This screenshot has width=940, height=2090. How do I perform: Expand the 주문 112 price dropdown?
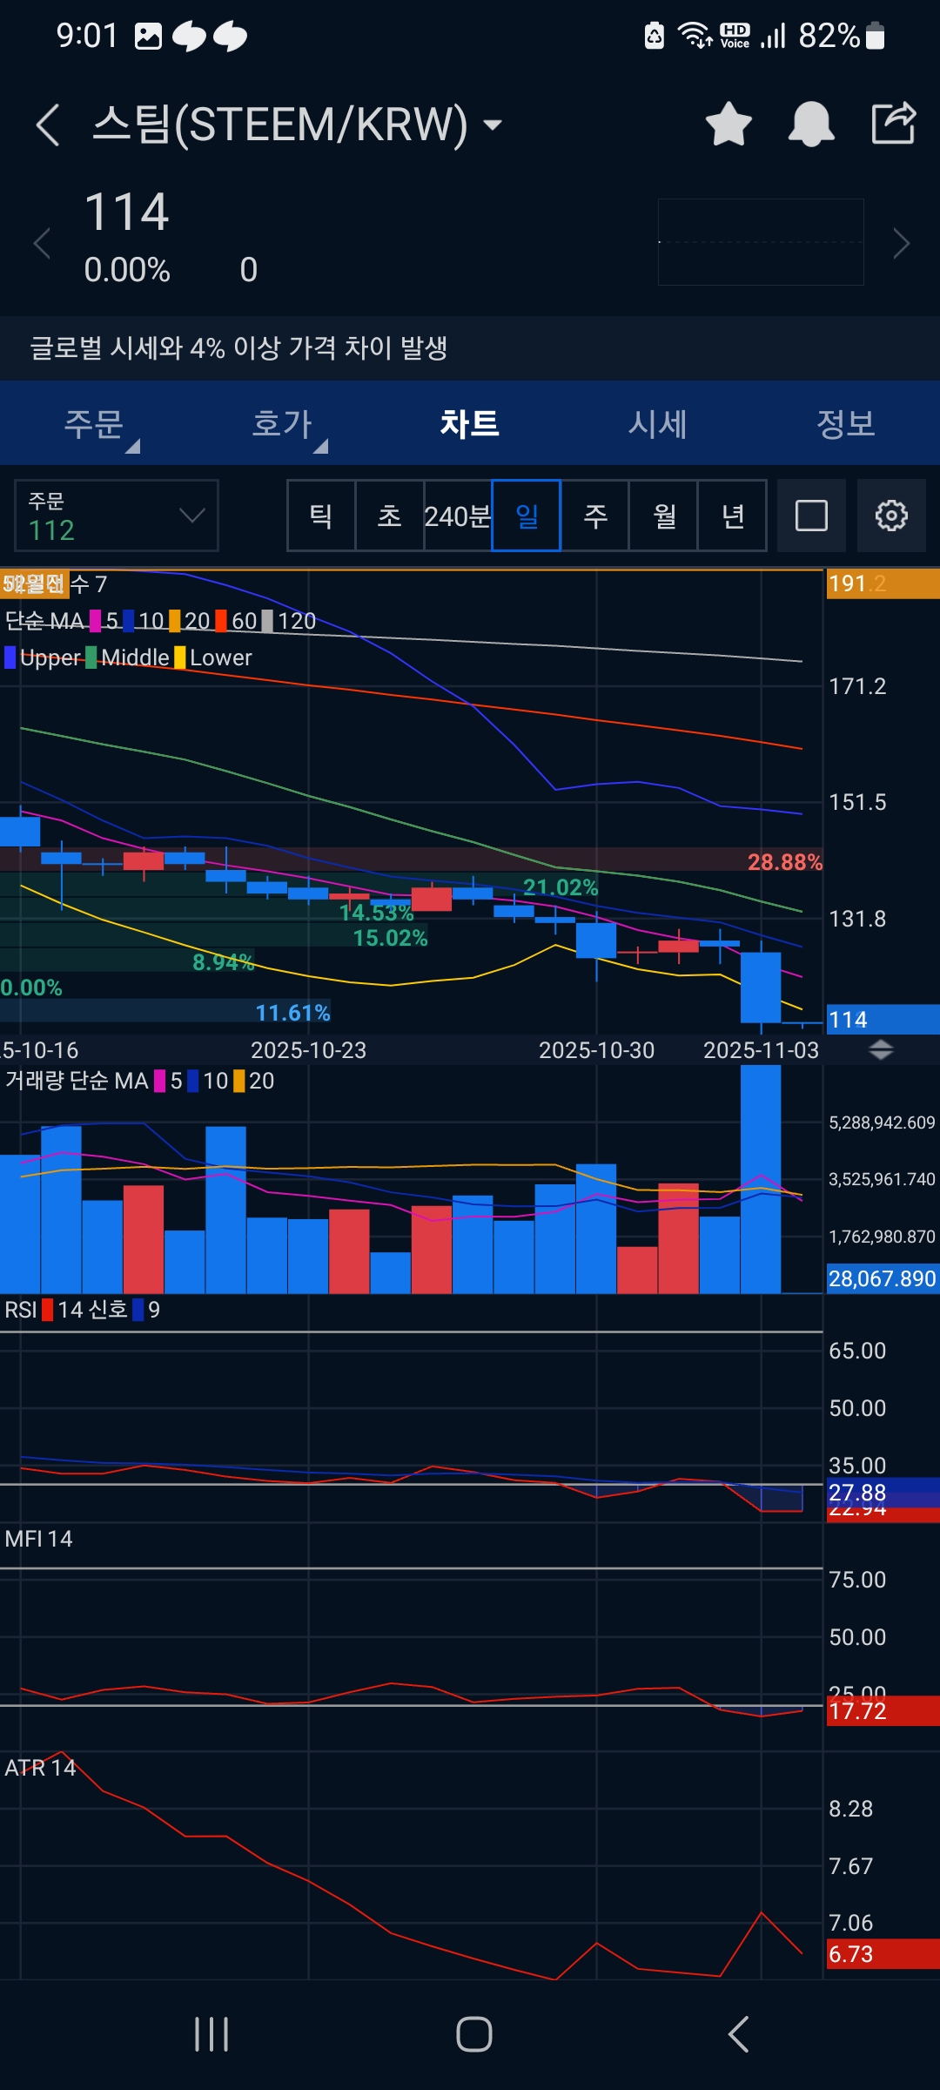[x=117, y=516]
